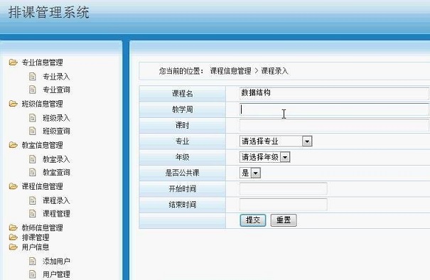The height and width of the screenshot is (280, 430).
Task: Expand the 班级信息管理 tree node
Action: [42, 104]
